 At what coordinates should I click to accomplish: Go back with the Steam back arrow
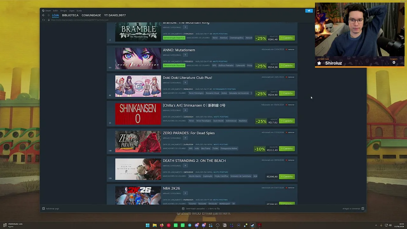click(x=44, y=15)
